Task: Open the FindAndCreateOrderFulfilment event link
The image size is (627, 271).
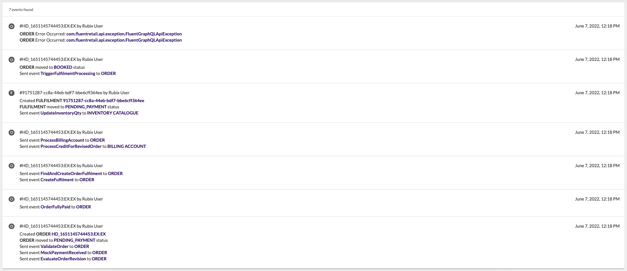Action: (71, 174)
